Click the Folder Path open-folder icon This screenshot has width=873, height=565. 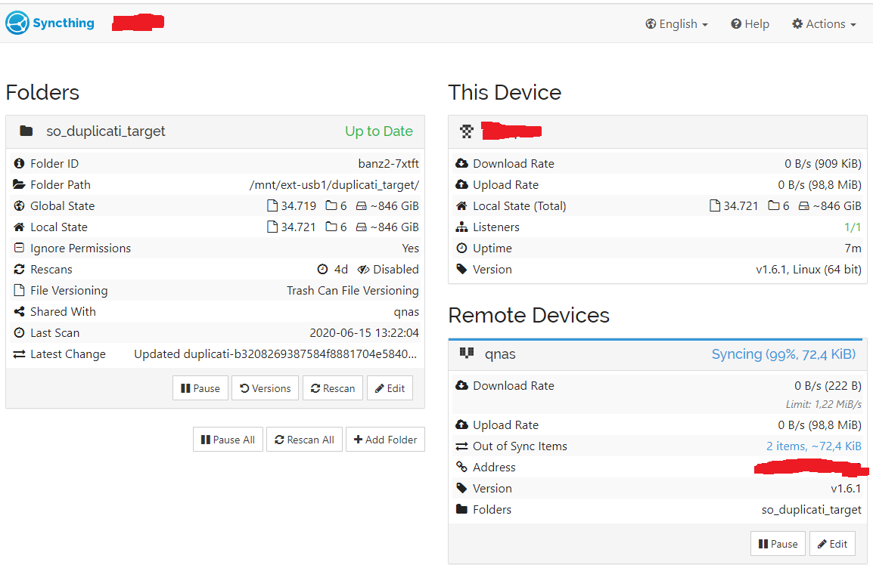(x=19, y=184)
